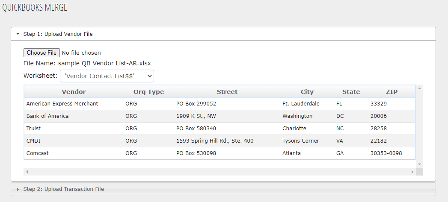Select the Comcast vendor cell

(x=74, y=153)
